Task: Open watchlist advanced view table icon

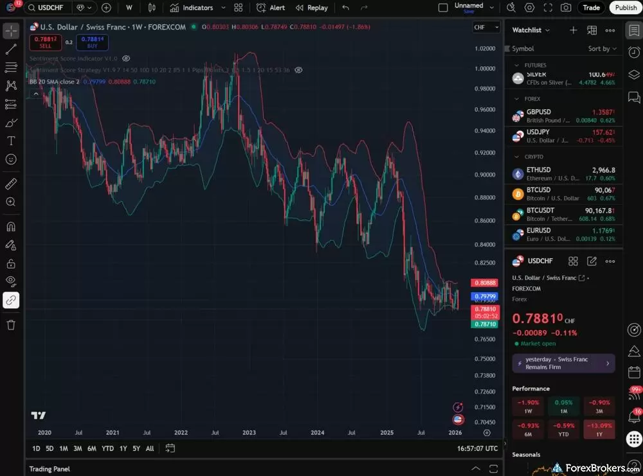Action: point(592,30)
